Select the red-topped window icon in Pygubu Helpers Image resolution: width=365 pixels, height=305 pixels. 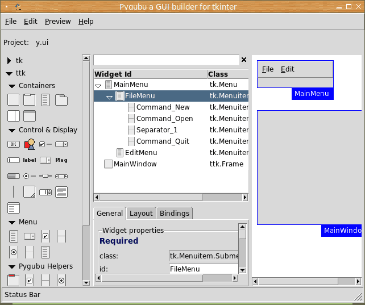pos(14,280)
